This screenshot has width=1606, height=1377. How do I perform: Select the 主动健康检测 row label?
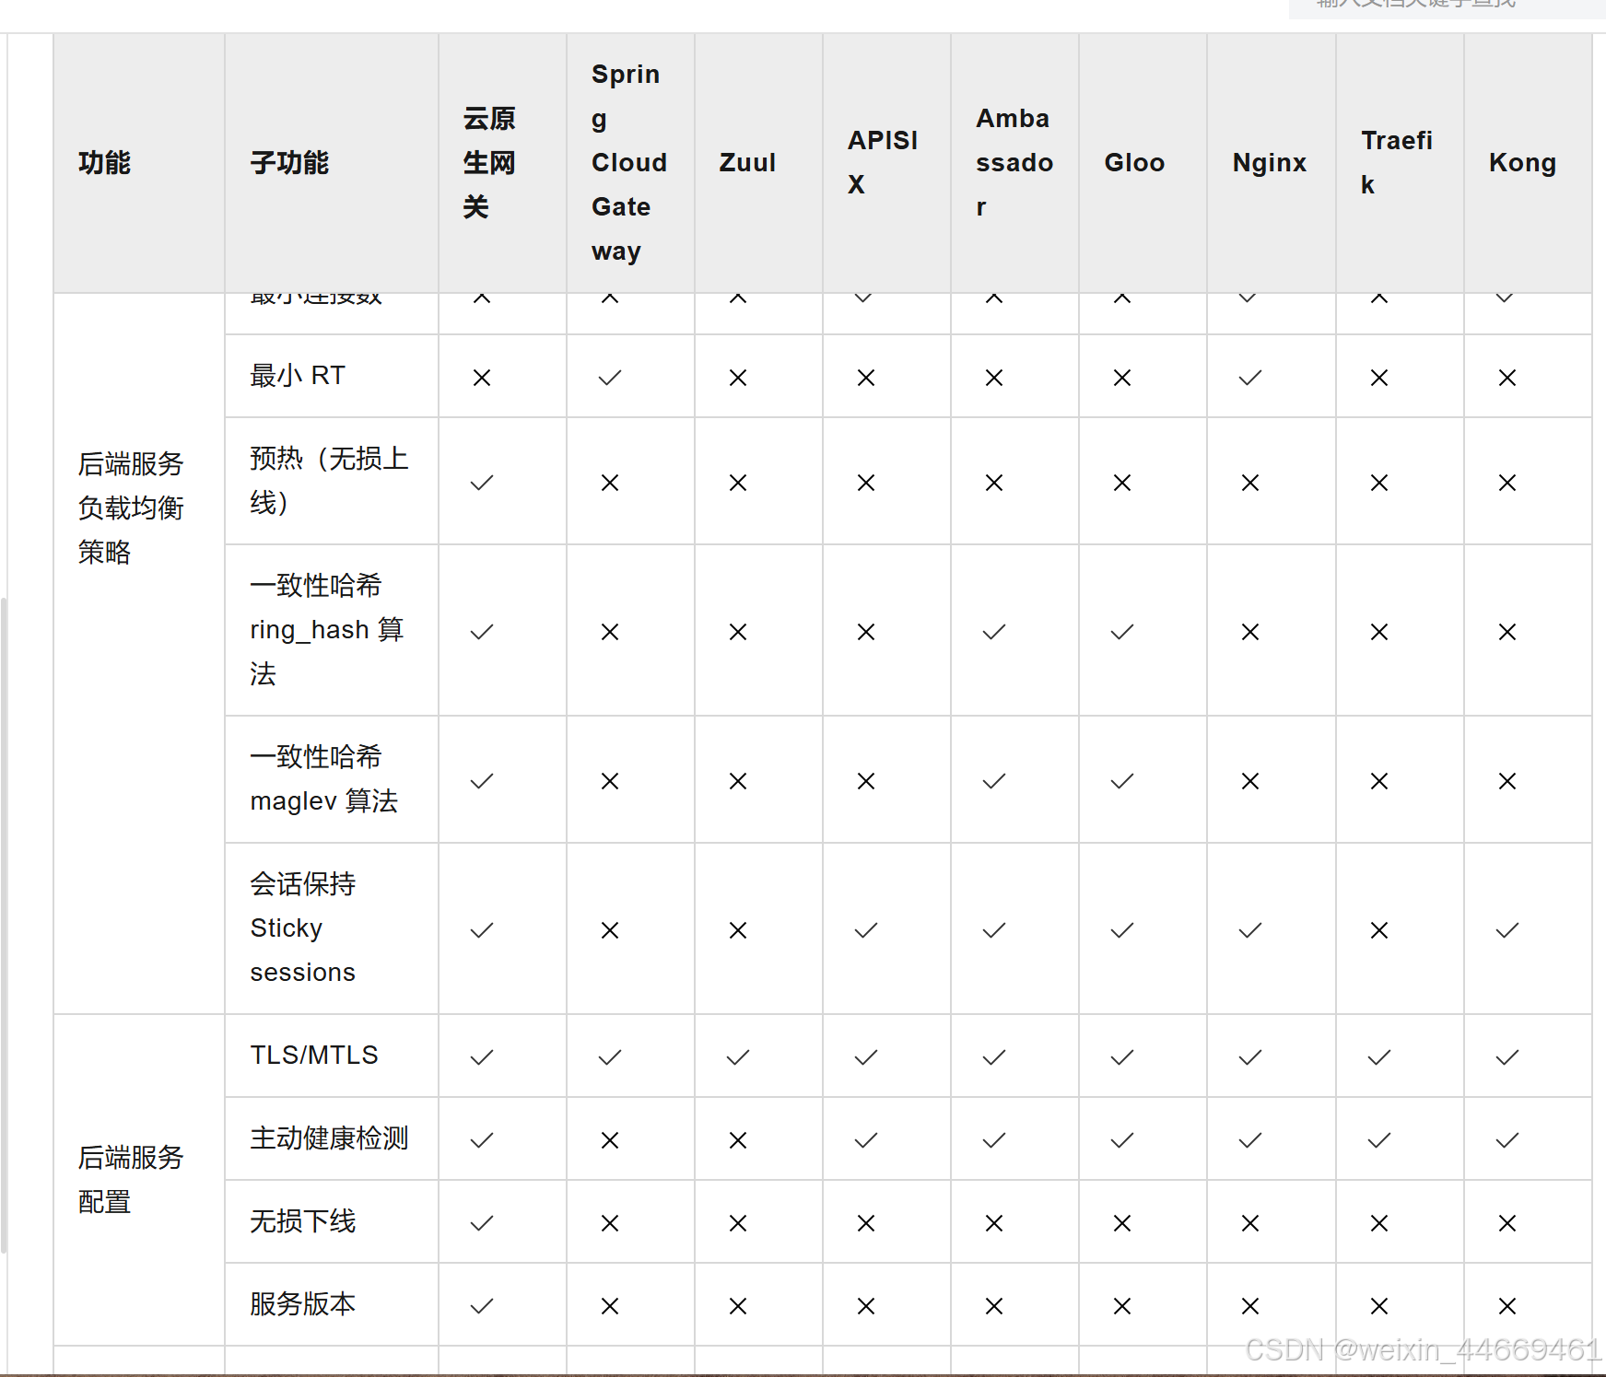point(329,1138)
